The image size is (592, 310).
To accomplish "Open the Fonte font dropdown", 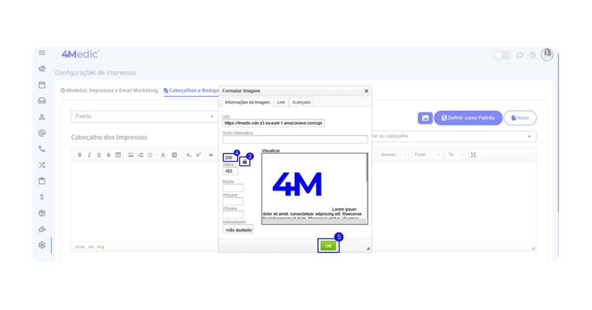I will click(x=427, y=155).
